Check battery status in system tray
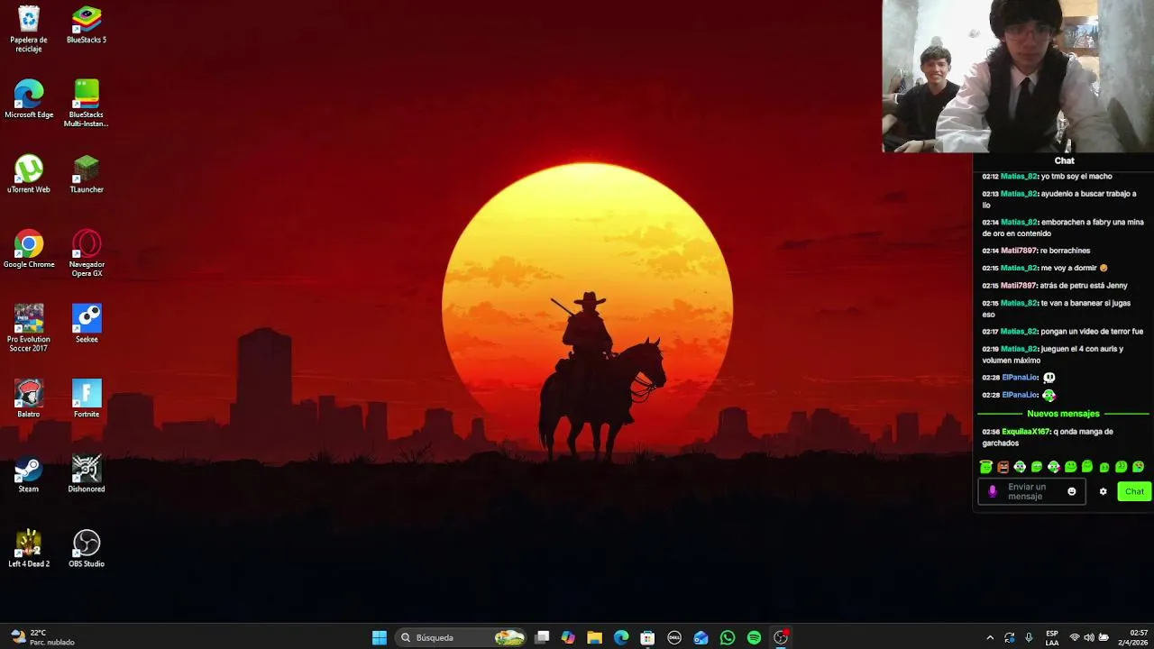1154x649 pixels. click(1104, 638)
